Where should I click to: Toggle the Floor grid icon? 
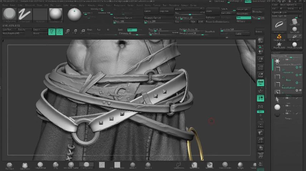[x=260, y=91]
